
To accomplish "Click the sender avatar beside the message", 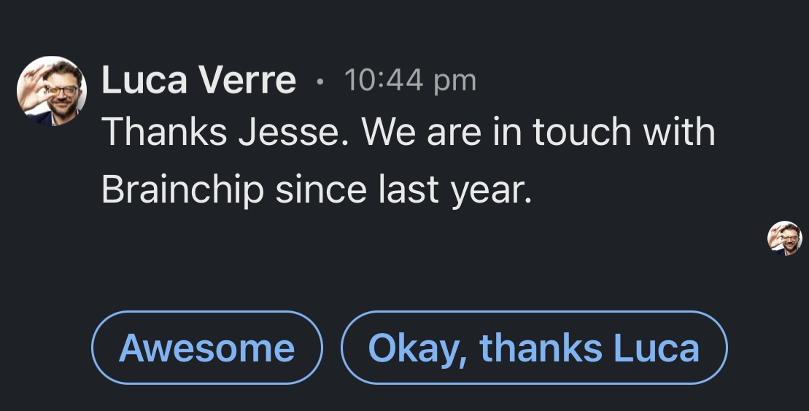I will [x=51, y=91].
